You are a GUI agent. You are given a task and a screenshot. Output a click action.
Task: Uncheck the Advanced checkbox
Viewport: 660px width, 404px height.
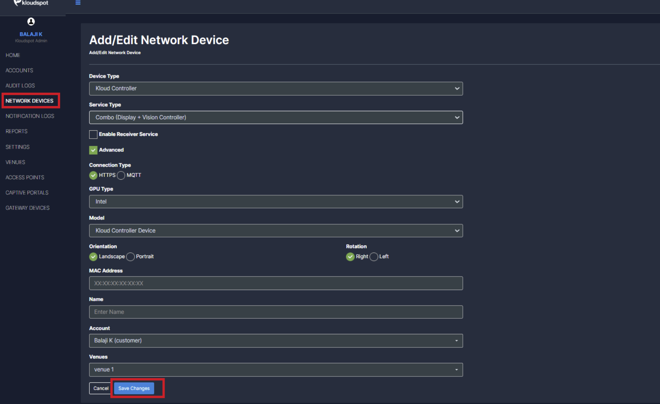pos(93,150)
